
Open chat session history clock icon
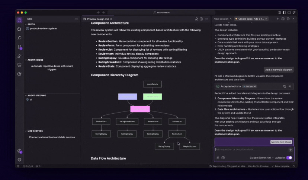(288, 19)
